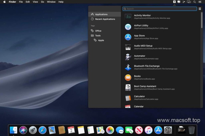
Task: Open Safari from the Dock
Action: (43, 130)
